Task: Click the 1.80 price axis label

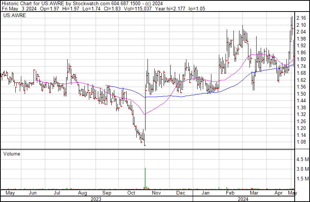Action: click(301, 60)
